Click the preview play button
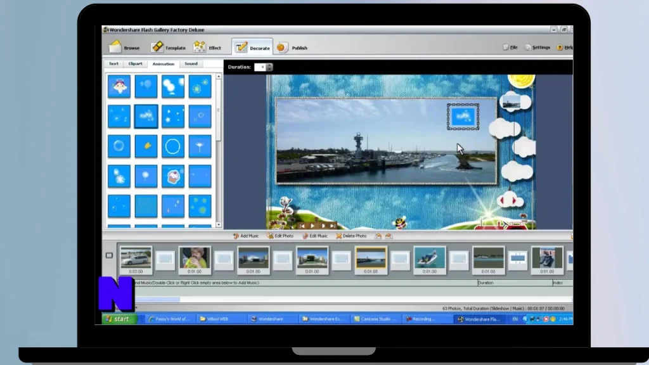Image resolution: width=649 pixels, height=365 pixels. click(x=312, y=226)
